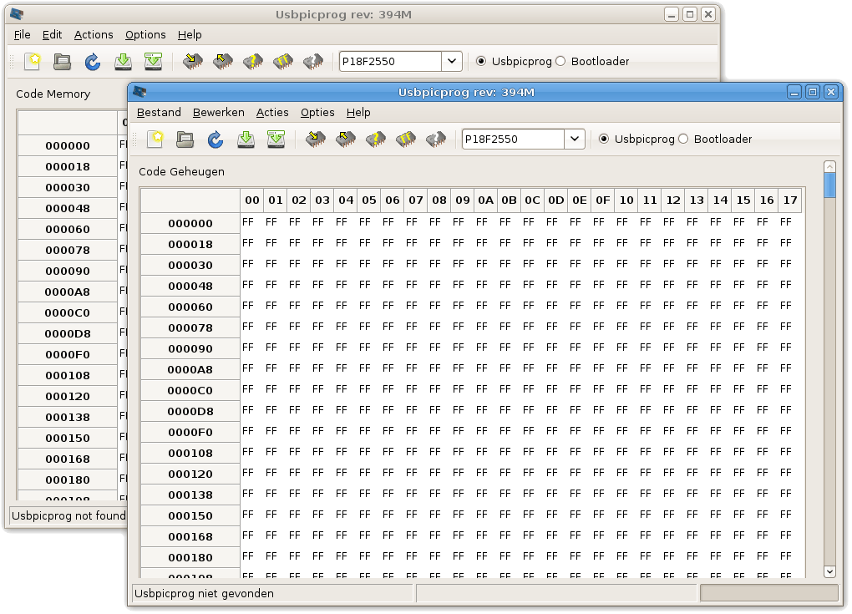
Task: Click column header 0F in Dutch window
Action: 602,200
